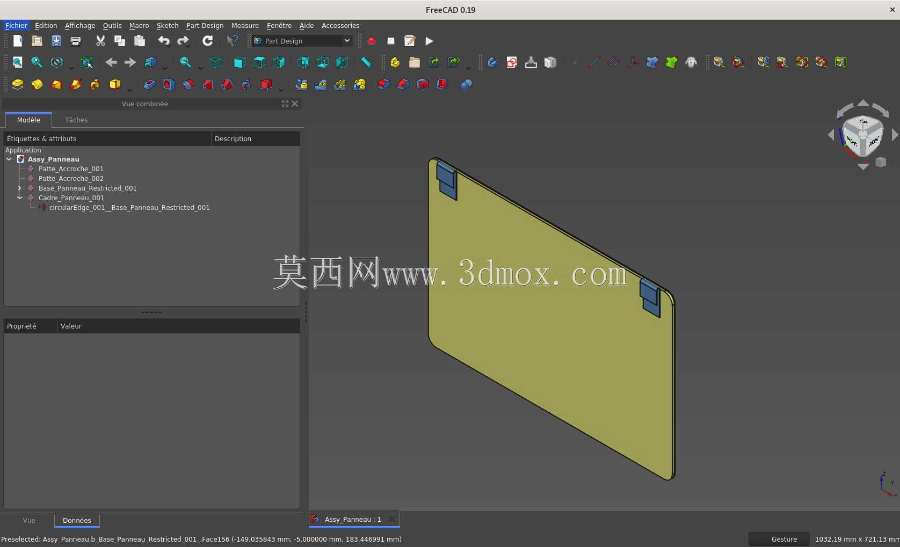Open the draw style dropdown arrow
Viewport: 900px width, 547px height.
tap(71, 67)
